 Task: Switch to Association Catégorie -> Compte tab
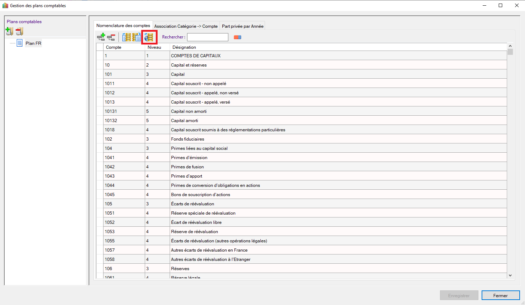pyautogui.click(x=186, y=26)
